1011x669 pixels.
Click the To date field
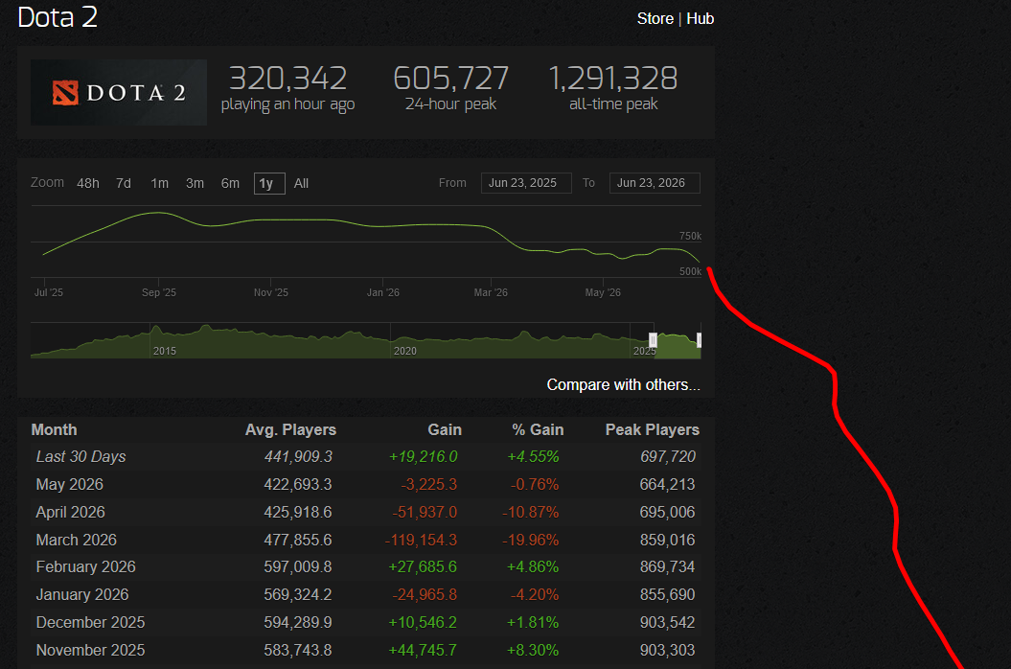click(655, 183)
